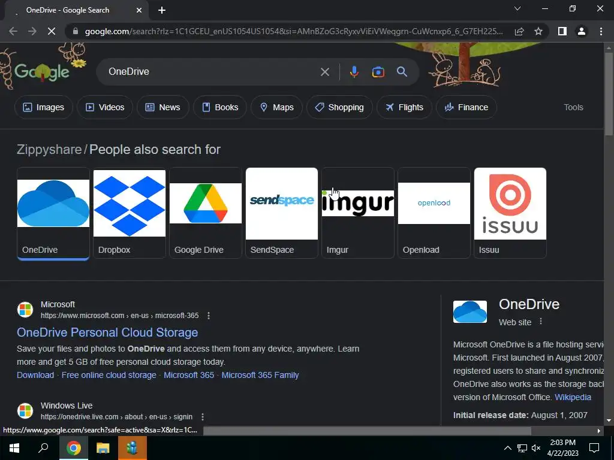
Task: Go back with the browser back arrow
Action: tap(13, 31)
